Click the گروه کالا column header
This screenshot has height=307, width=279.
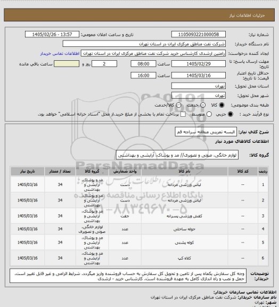coord(92,171)
